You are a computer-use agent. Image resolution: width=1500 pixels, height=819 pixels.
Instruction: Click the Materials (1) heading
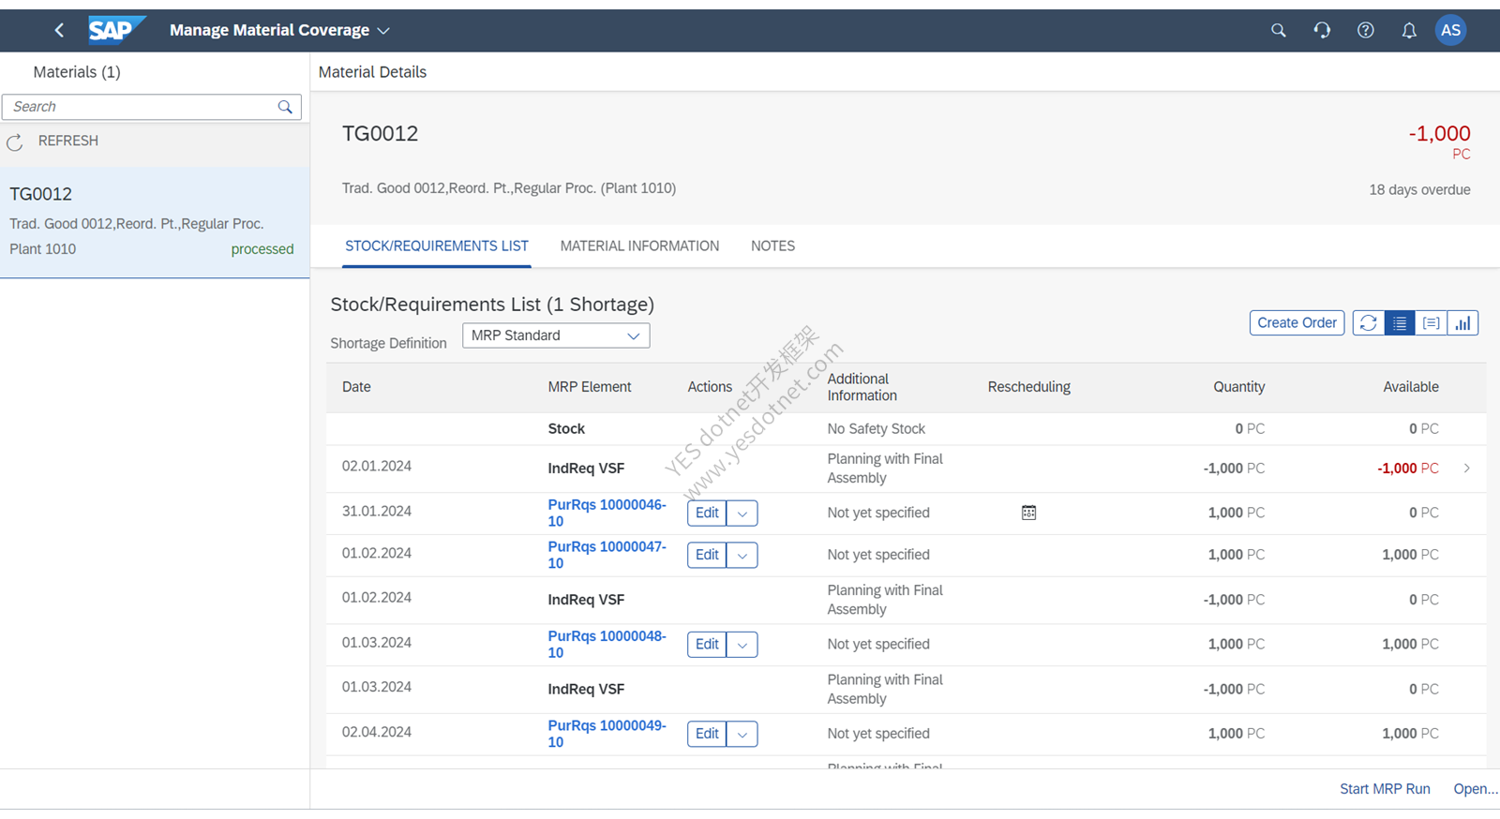[77, 72]
